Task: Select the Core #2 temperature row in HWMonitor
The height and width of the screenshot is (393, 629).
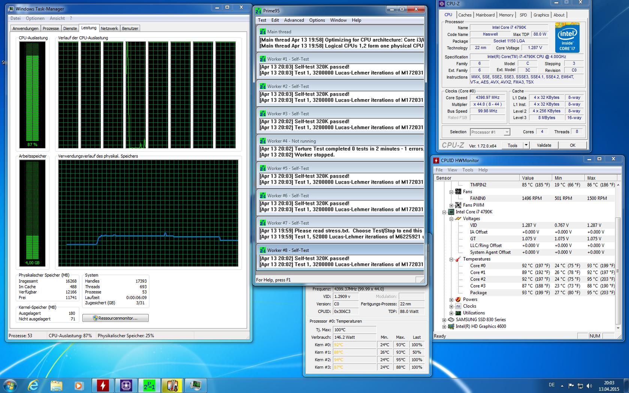Action: tap(525, 279)
